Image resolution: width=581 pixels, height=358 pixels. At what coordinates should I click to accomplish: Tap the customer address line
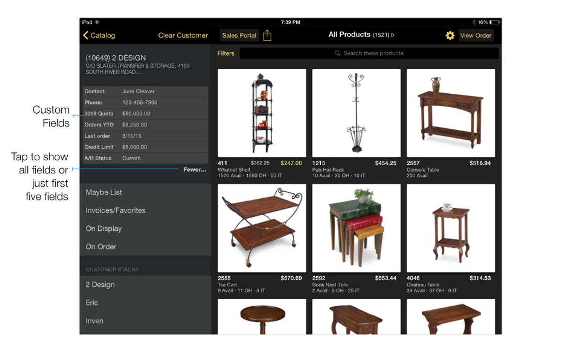pos(137,69)
